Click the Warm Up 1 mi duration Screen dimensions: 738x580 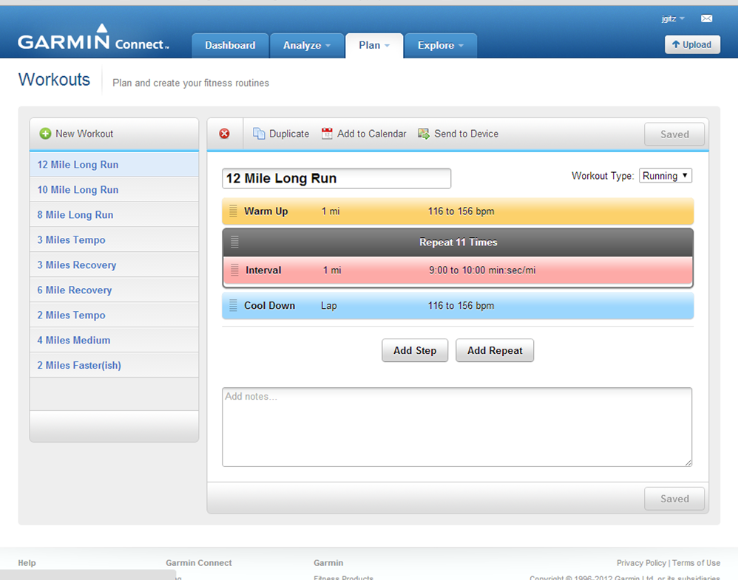[331, 211]
